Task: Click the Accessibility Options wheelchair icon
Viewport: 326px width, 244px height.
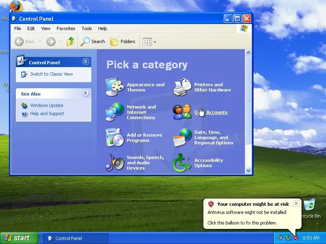Action: 182,163
